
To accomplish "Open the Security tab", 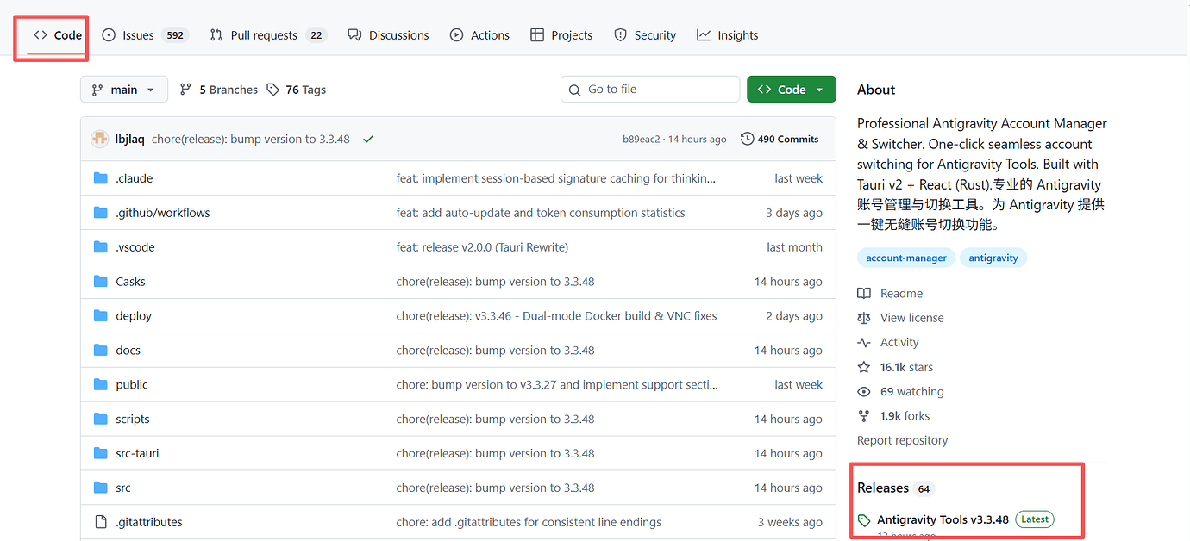I will coord(645,35).
